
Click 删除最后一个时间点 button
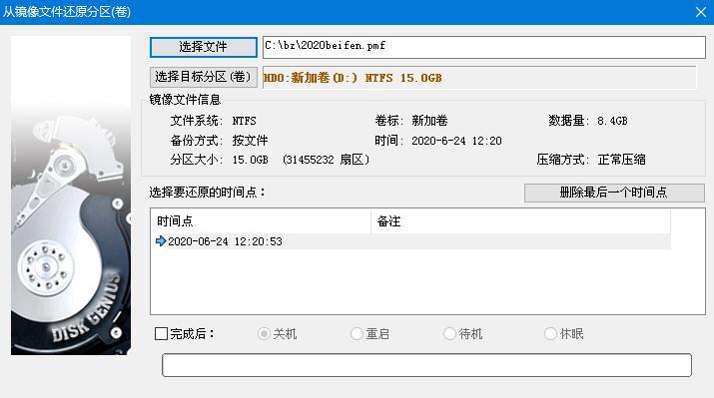tap(614, 193)
